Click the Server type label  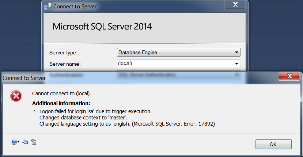63,53
